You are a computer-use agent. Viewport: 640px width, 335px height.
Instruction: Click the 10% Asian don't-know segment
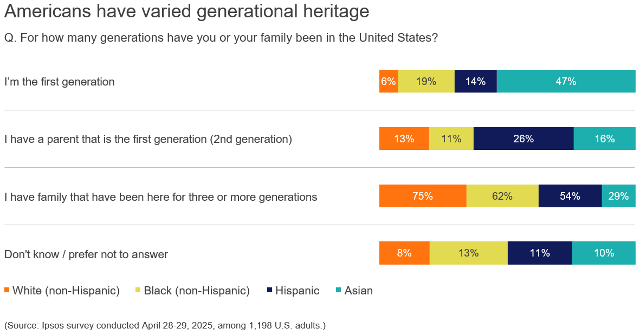click(x=604, y=253)
